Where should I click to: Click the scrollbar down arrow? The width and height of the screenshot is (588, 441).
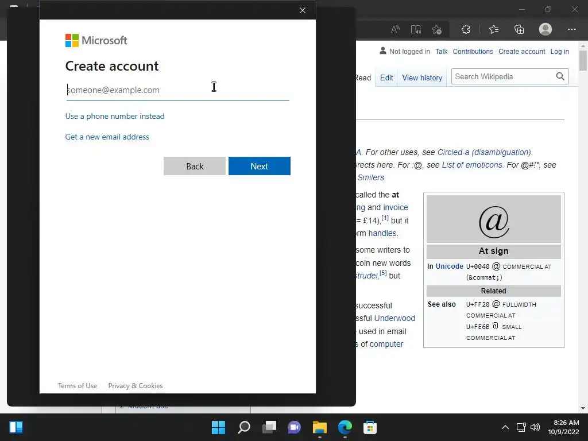coord(583,408)
